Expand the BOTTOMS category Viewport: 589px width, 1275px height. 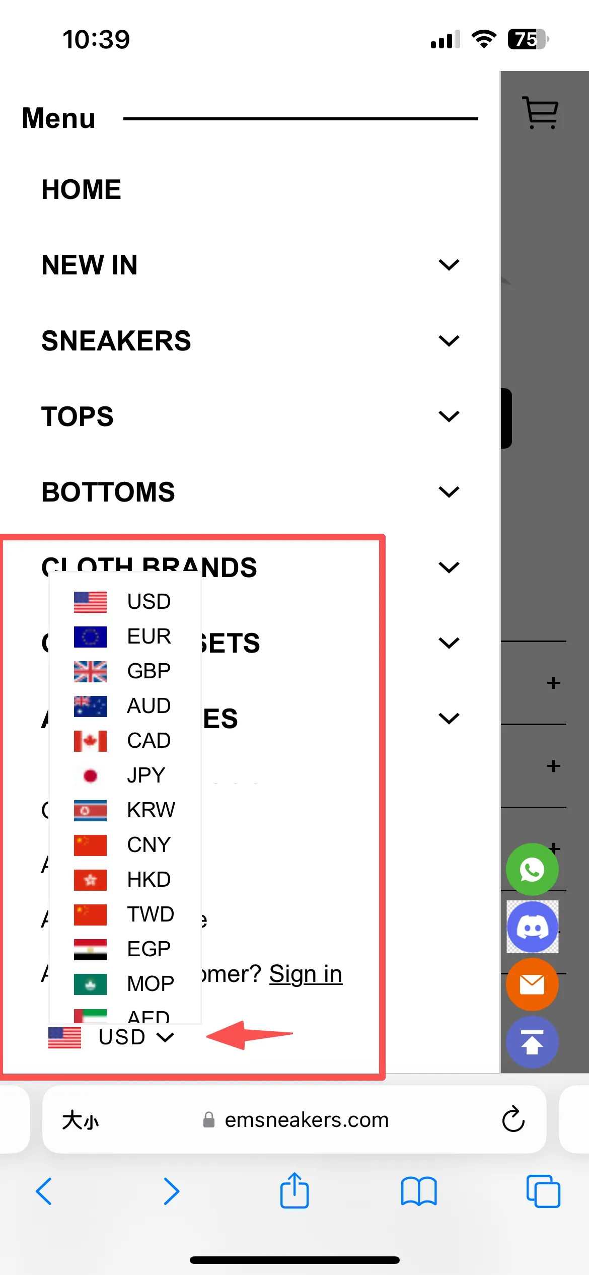coord(449,492)
